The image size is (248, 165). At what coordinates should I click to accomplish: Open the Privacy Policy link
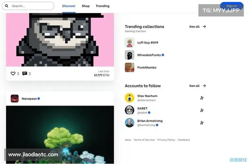click(x=166, y=140)
